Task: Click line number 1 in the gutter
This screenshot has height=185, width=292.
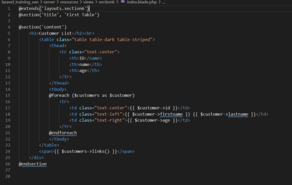Action: pyautogui.click(x=9, y=9)
